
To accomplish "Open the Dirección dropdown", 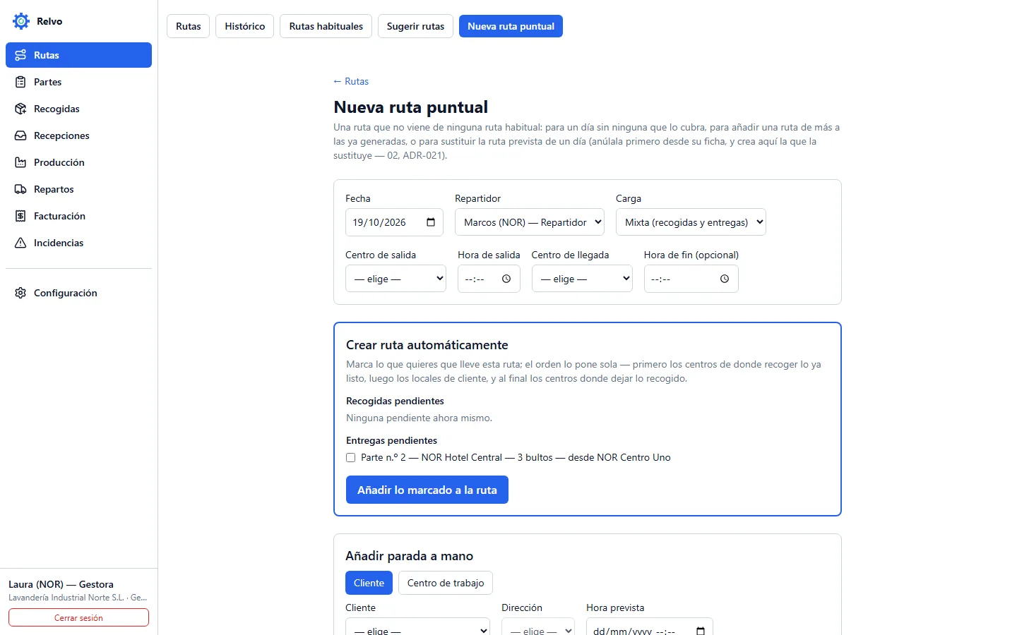I will click(538, 627).
